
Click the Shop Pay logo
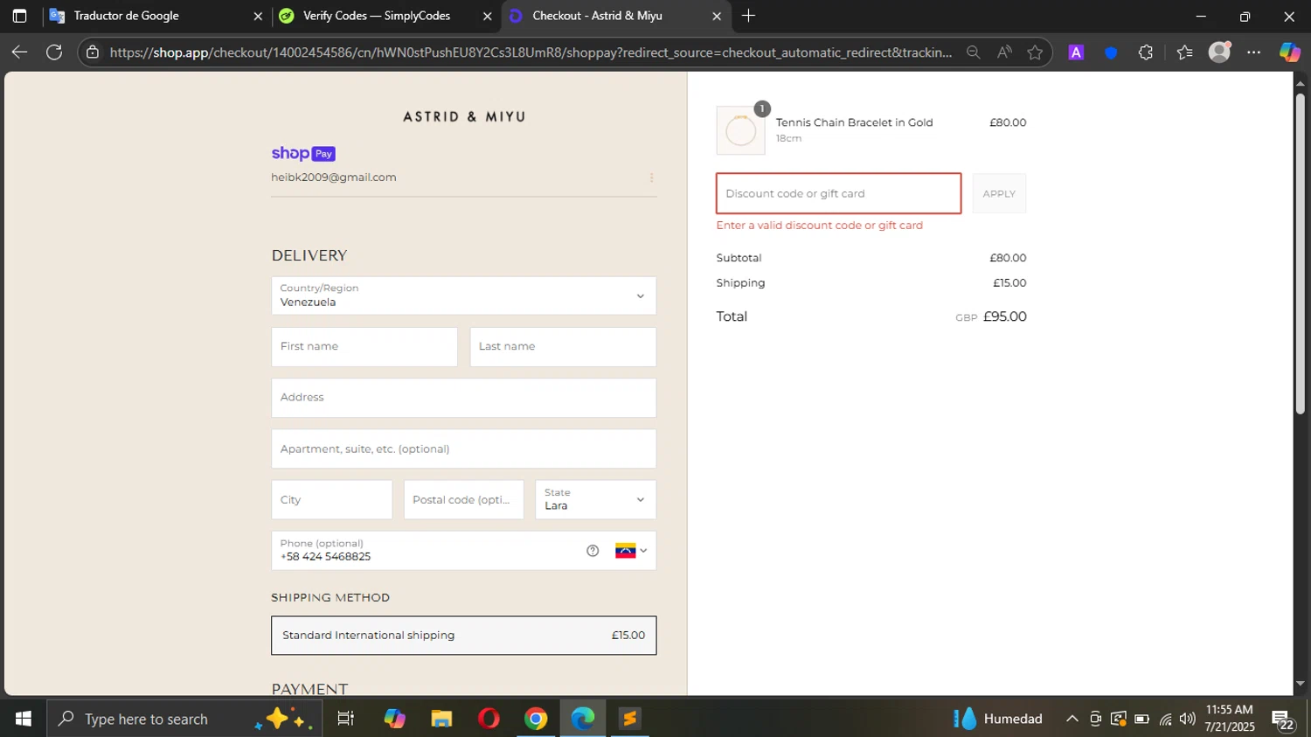click(x=303, y=154)
